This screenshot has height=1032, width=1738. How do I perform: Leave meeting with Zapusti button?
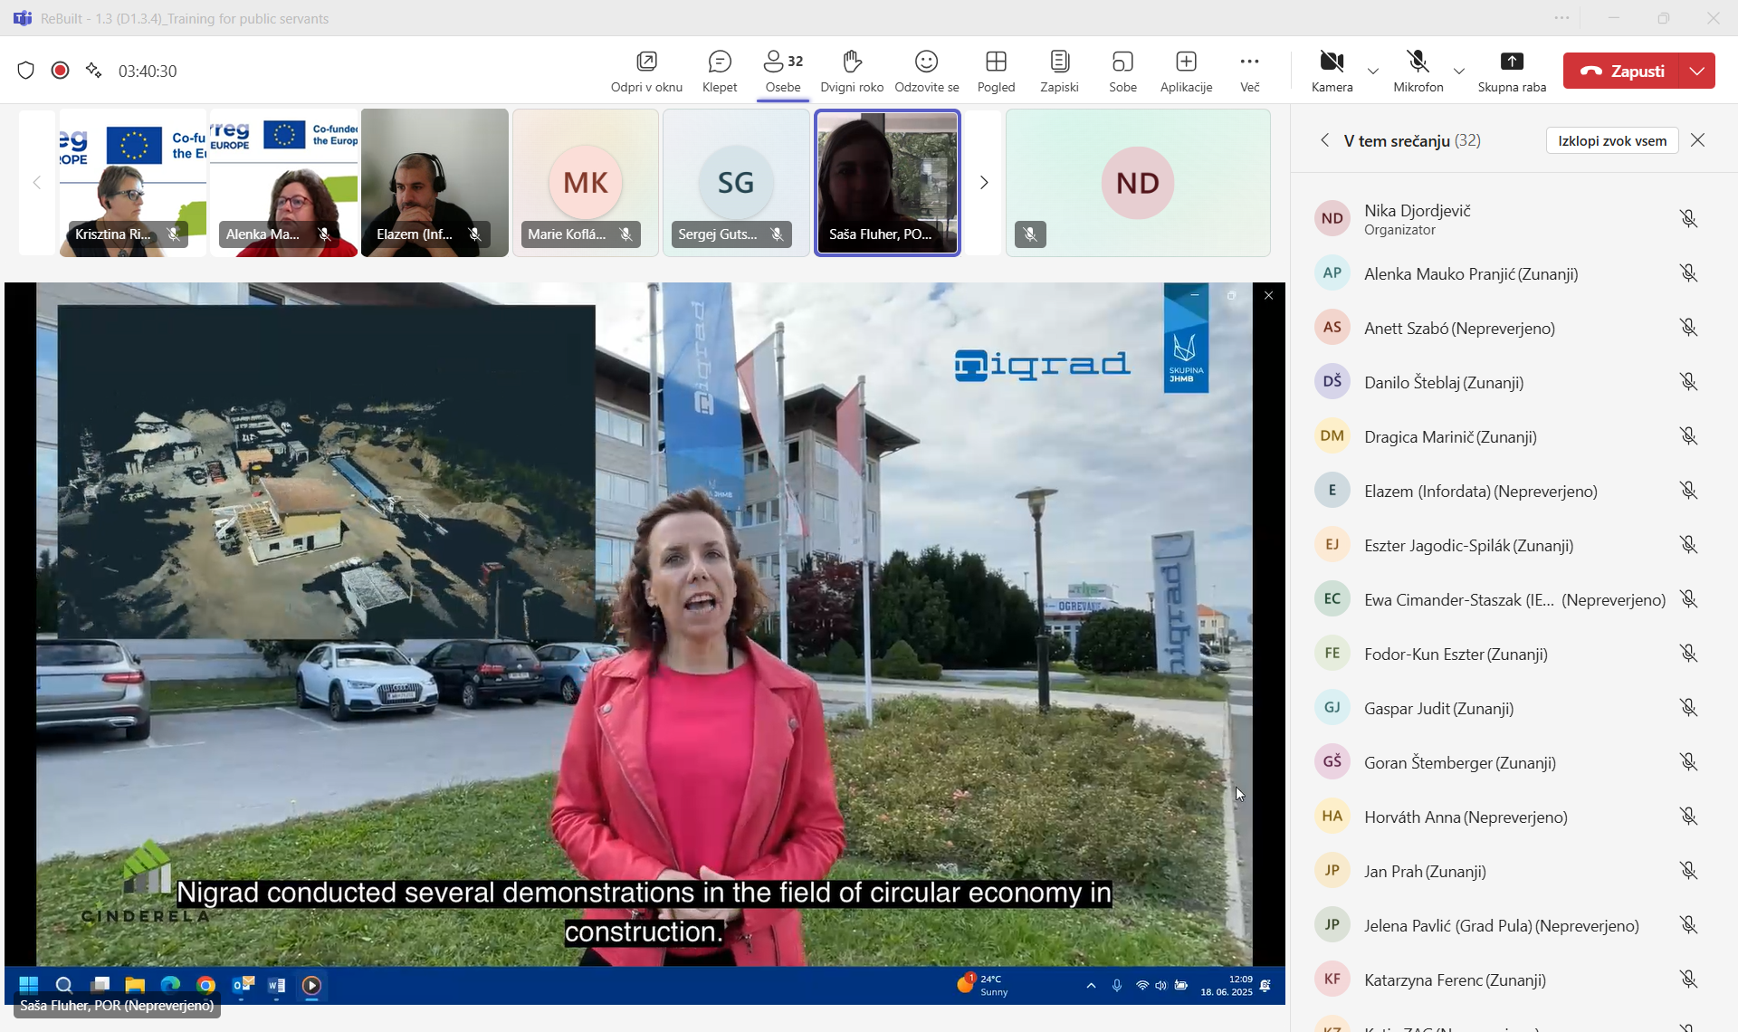click(x=1622, y=71)
